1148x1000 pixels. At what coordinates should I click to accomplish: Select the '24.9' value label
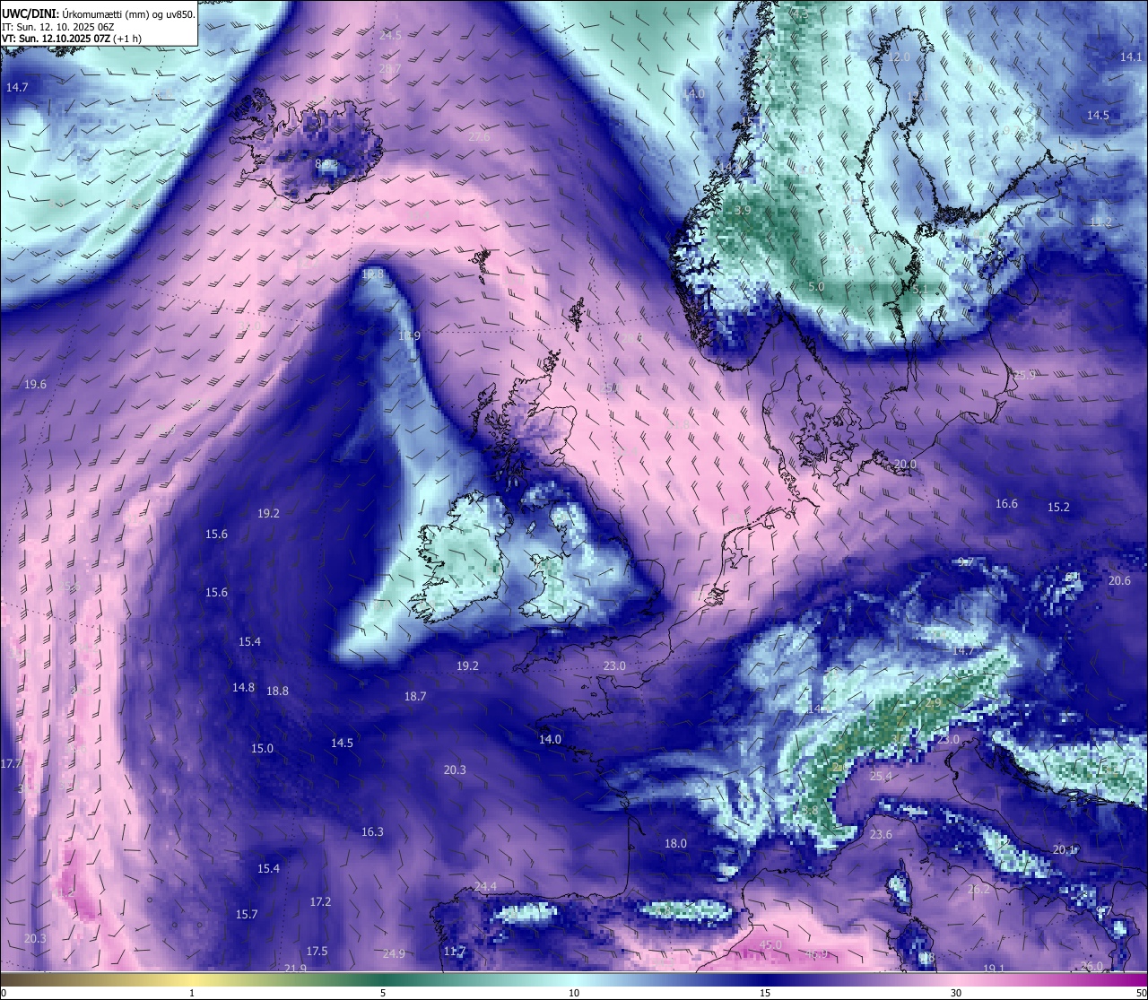pos(394,954)
